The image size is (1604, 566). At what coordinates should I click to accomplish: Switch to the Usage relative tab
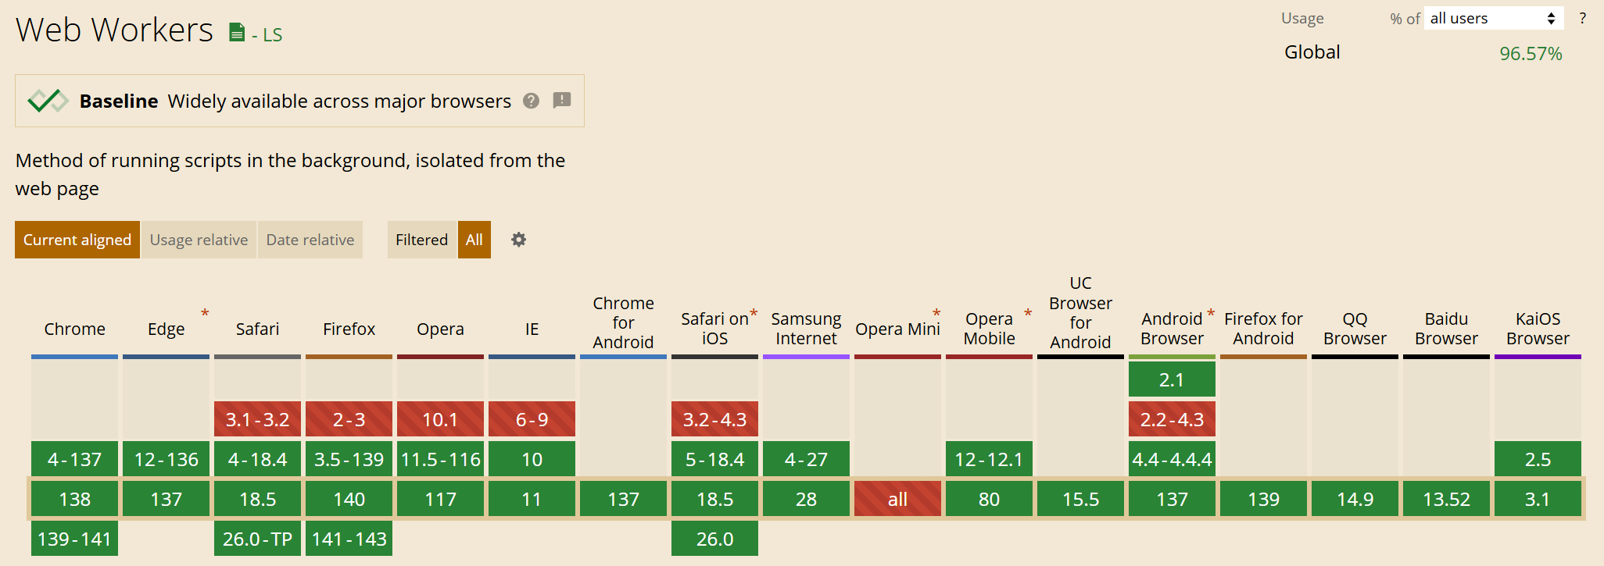(x=199, y=240)
